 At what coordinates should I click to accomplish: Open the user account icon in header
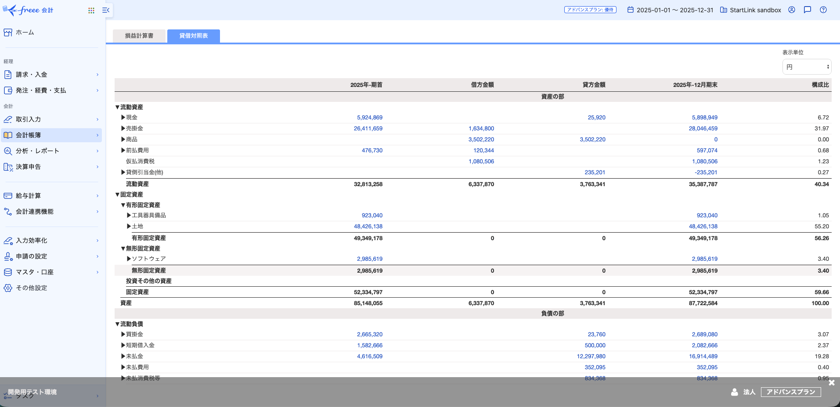click(792, 10)
